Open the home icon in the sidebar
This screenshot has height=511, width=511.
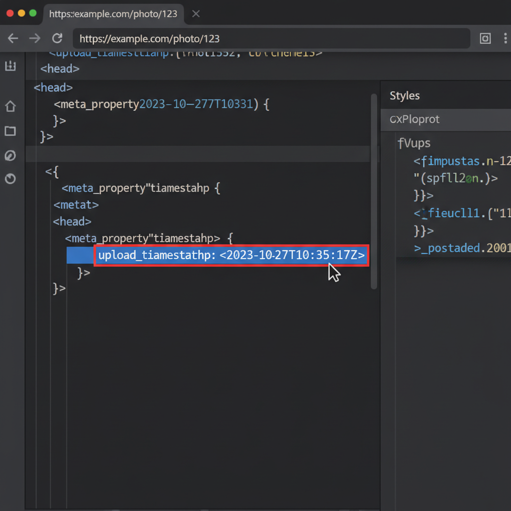pos(10,106)
